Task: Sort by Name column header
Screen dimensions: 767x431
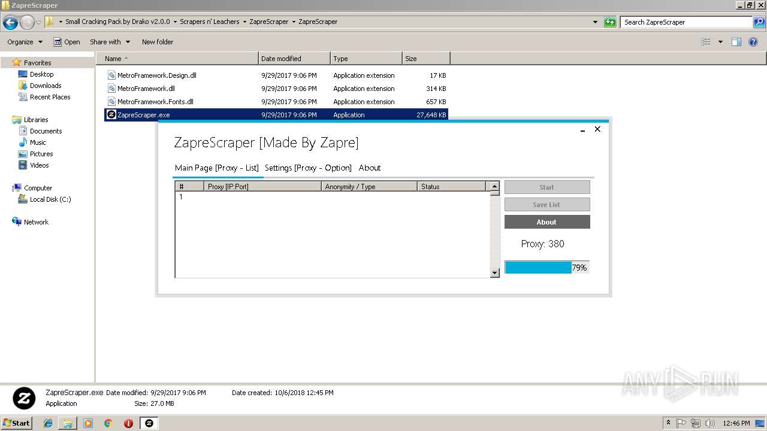Action: [x=177, y=59]
